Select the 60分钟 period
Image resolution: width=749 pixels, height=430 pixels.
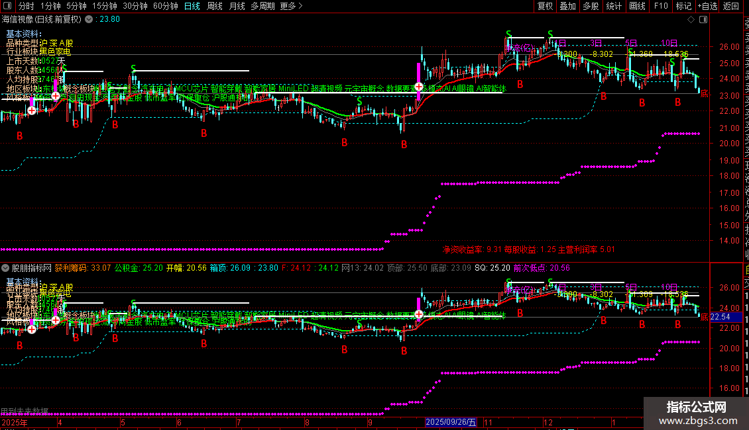165,6
